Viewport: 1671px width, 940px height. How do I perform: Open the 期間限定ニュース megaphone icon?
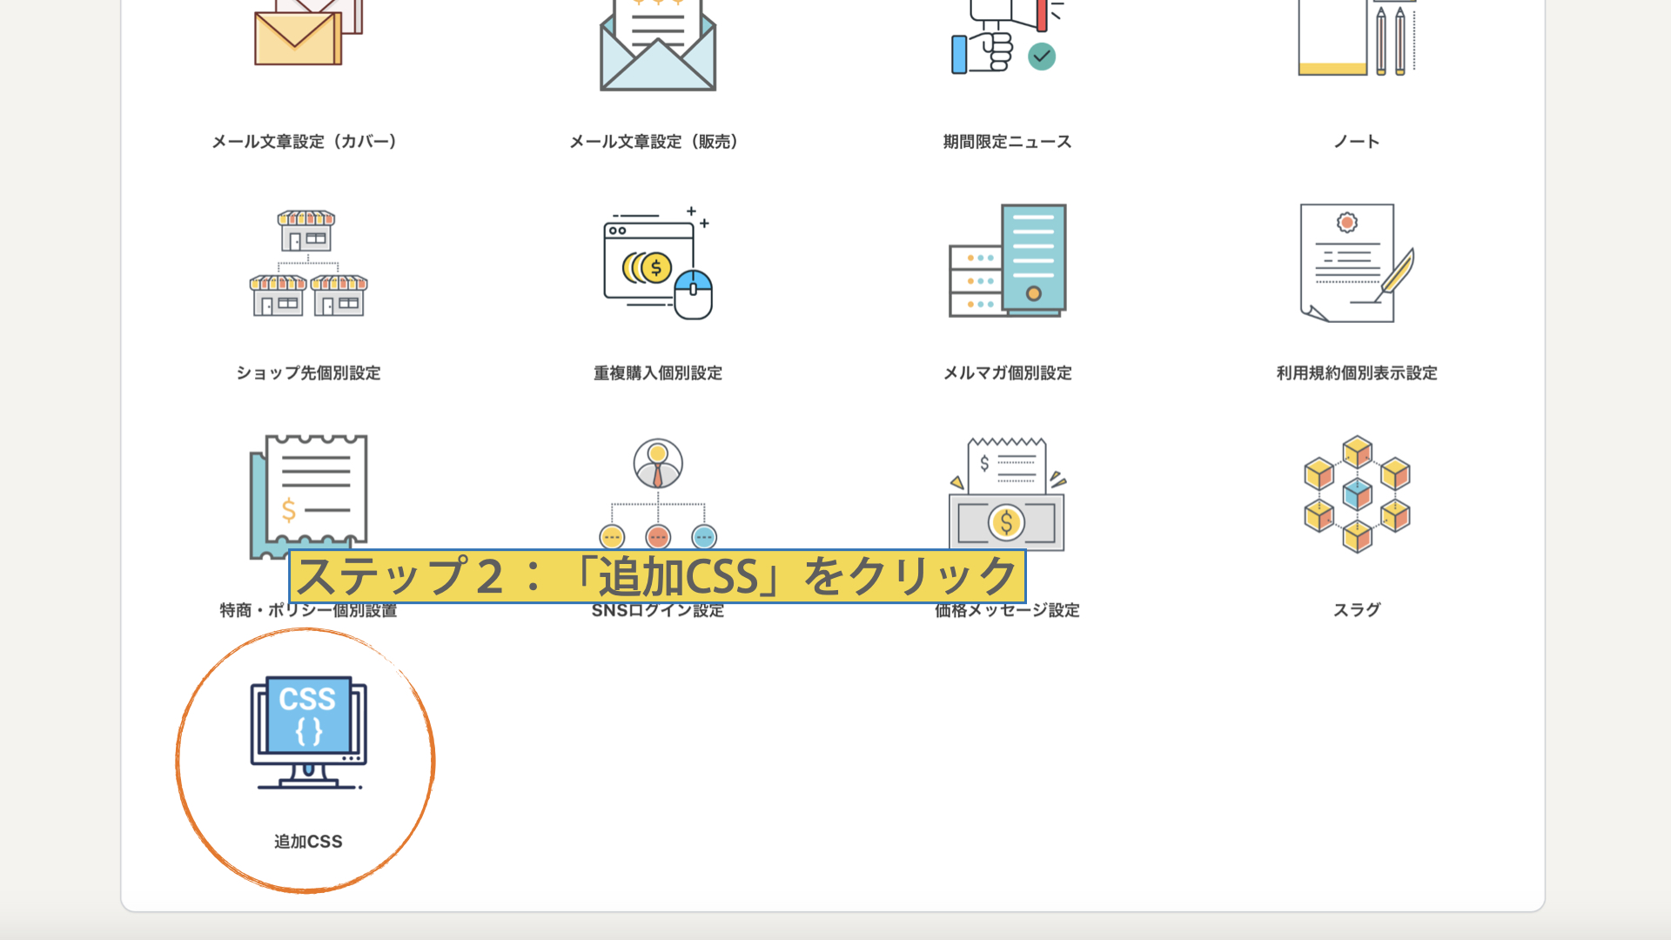pos(1007,39)
